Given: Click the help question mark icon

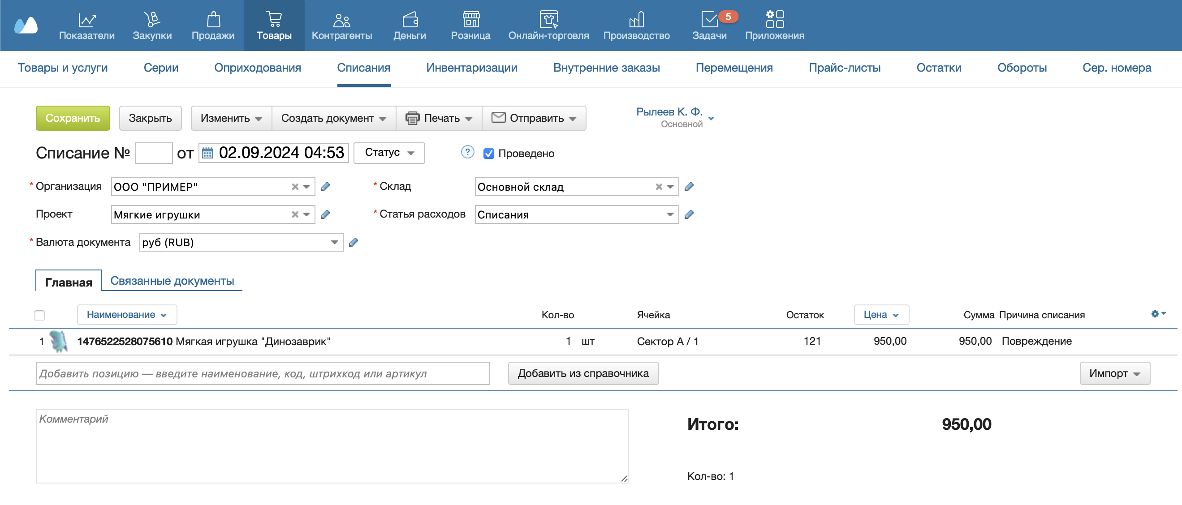Looking at the screenshot, I should click(467, 152).
